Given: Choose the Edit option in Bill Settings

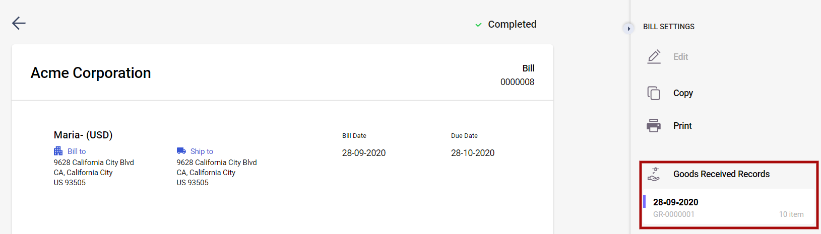Looking at the screenshot, I should (x=680, y=57).
